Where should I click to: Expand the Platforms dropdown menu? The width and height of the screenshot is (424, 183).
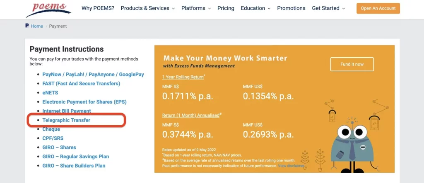196,8
